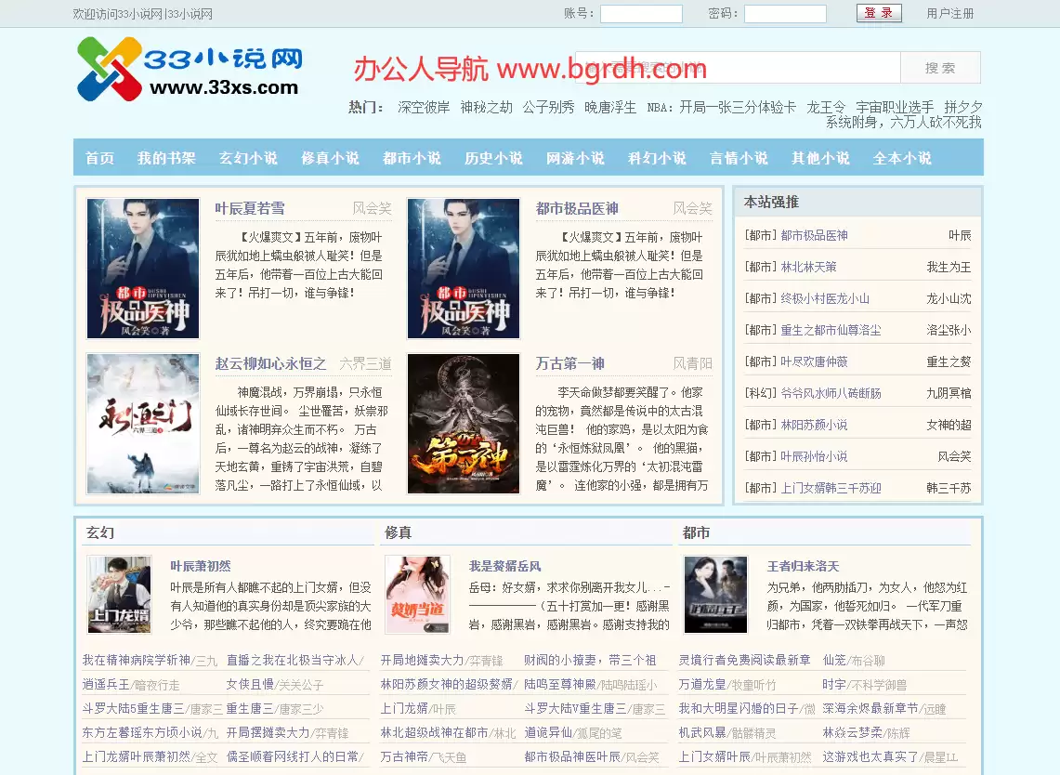Select 言情小说 category tab

click(739, 158)
